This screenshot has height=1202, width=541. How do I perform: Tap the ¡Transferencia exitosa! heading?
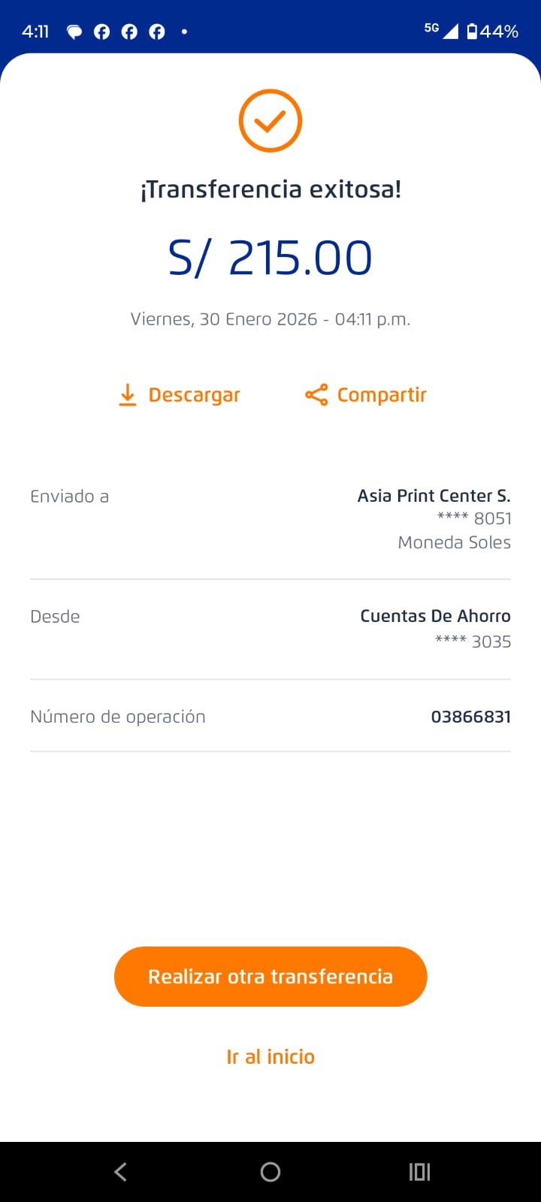pyautogui.click(x=270, y=189)
